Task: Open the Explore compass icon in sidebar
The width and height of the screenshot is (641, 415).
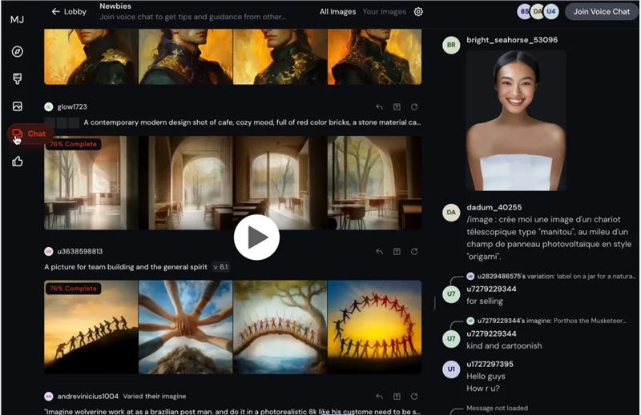Action: click(x=17, y=51)
